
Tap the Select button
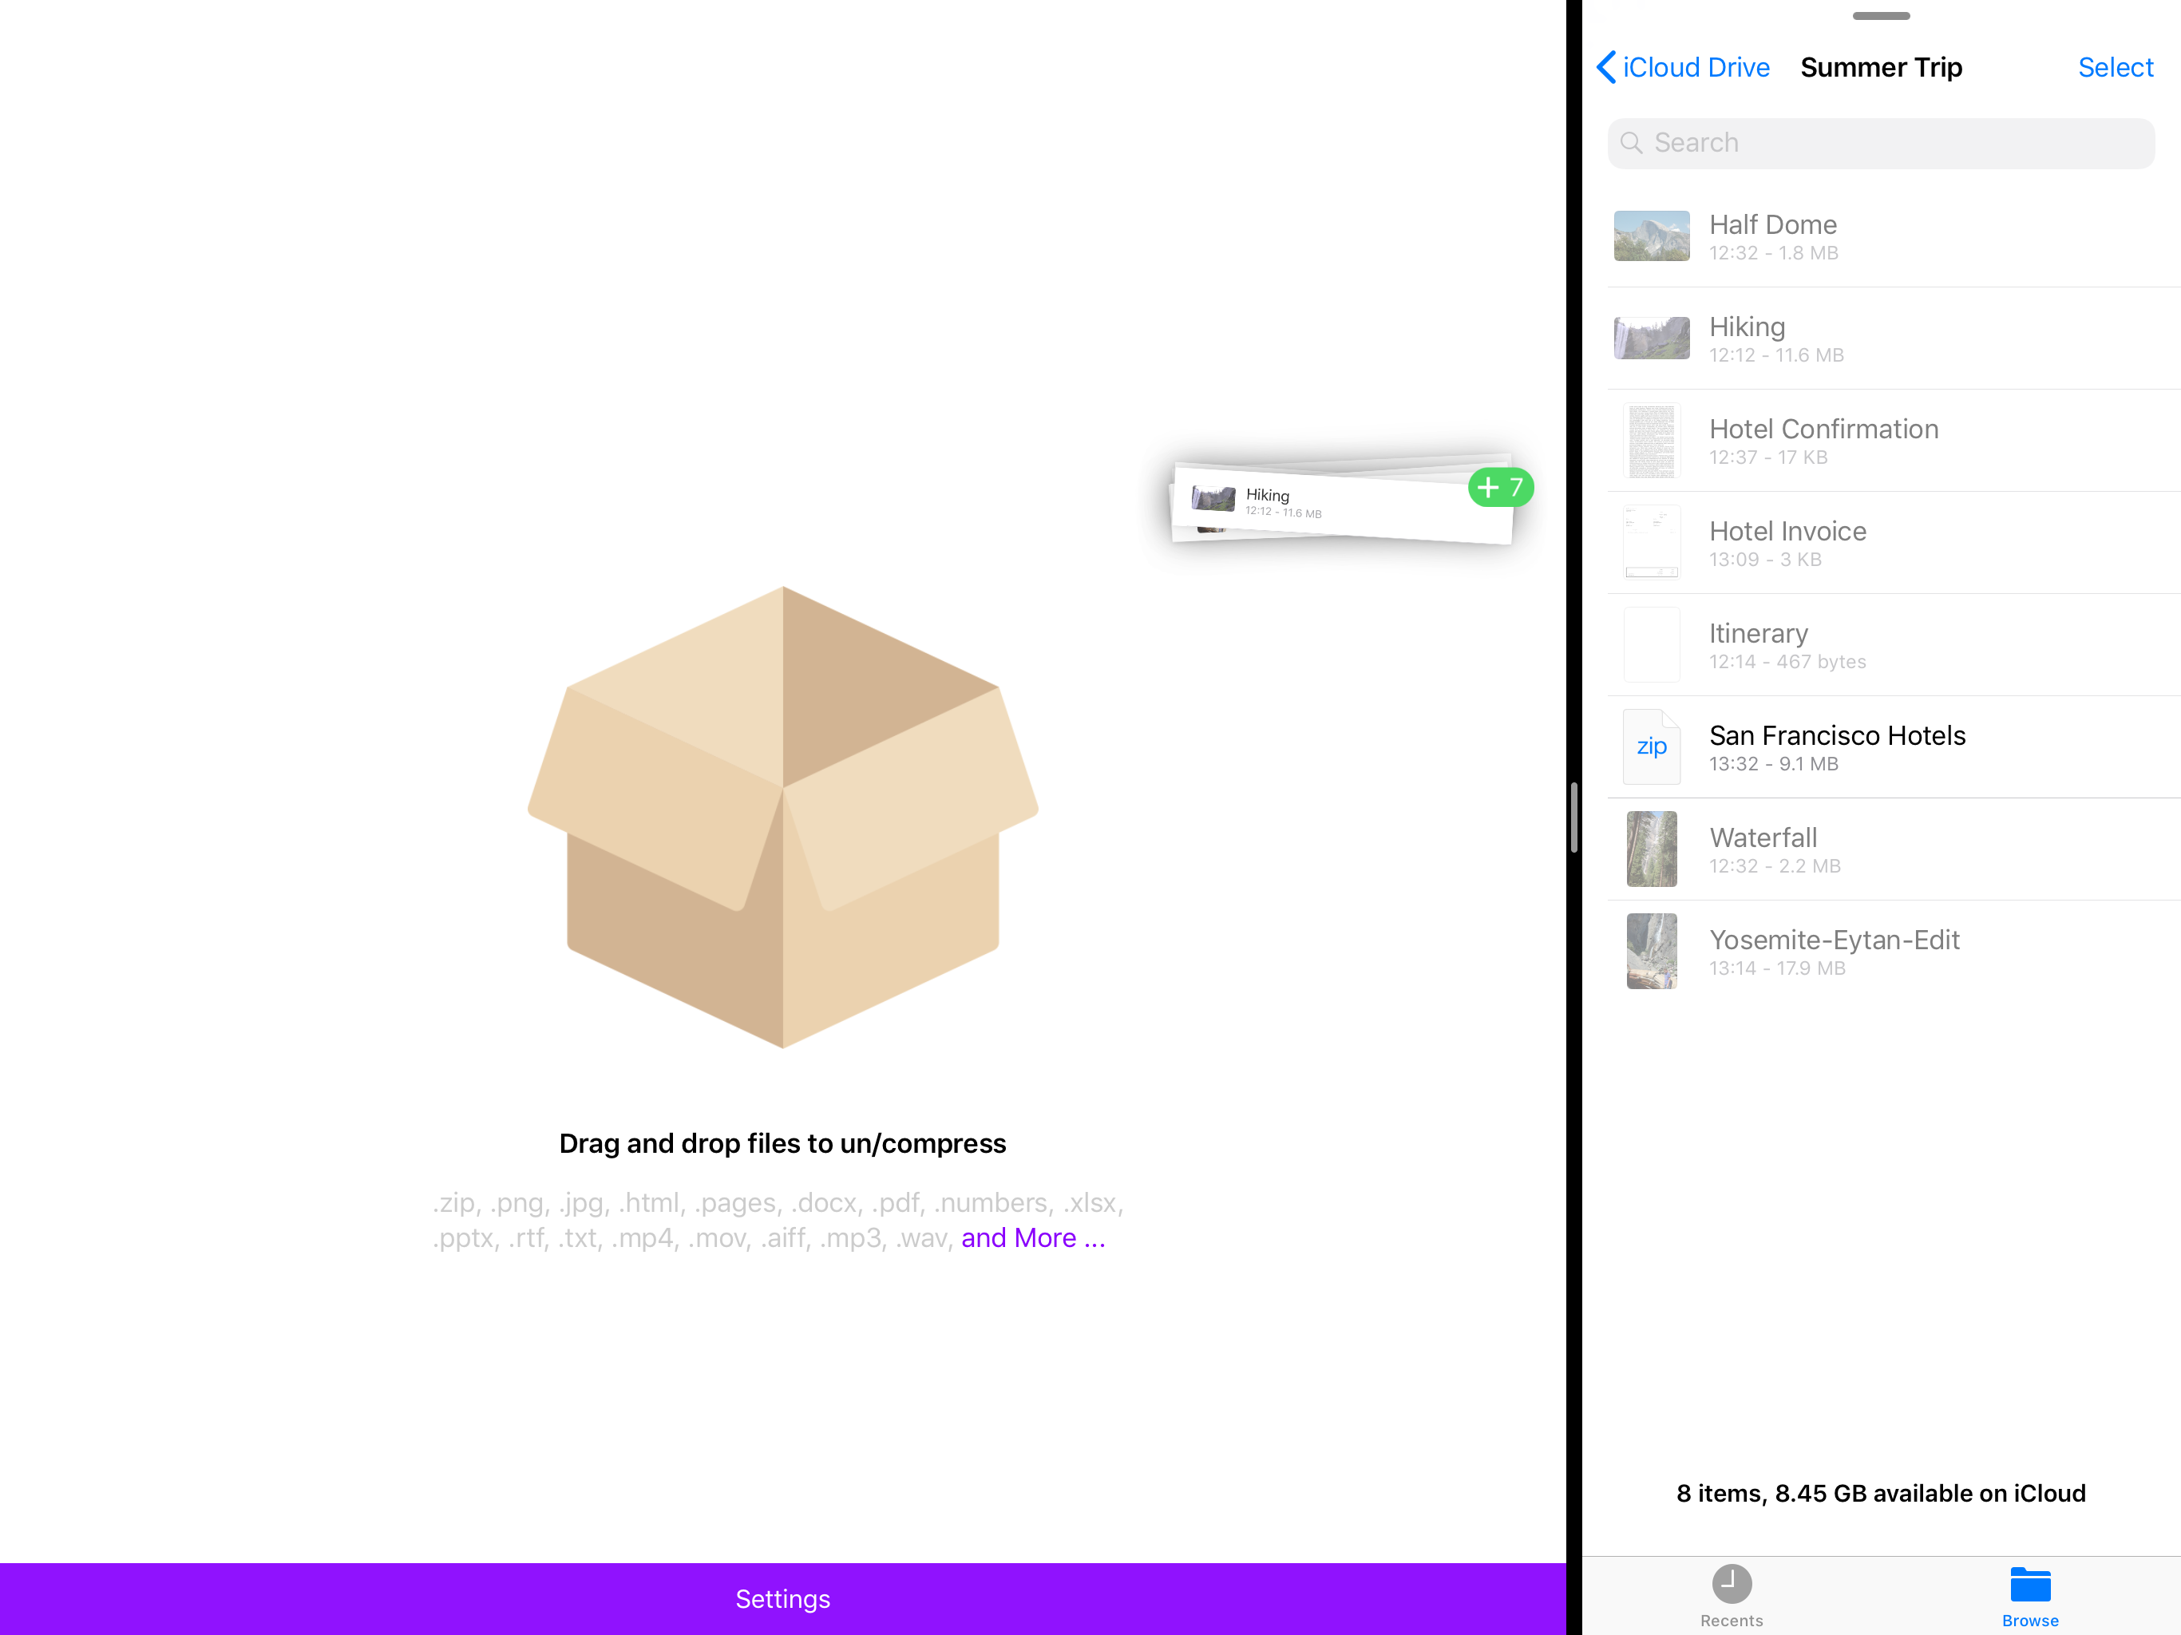pyautogui.click(x=2115, y=67)
